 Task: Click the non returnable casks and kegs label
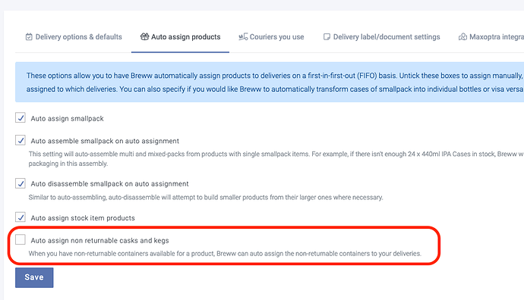[100, 240]
